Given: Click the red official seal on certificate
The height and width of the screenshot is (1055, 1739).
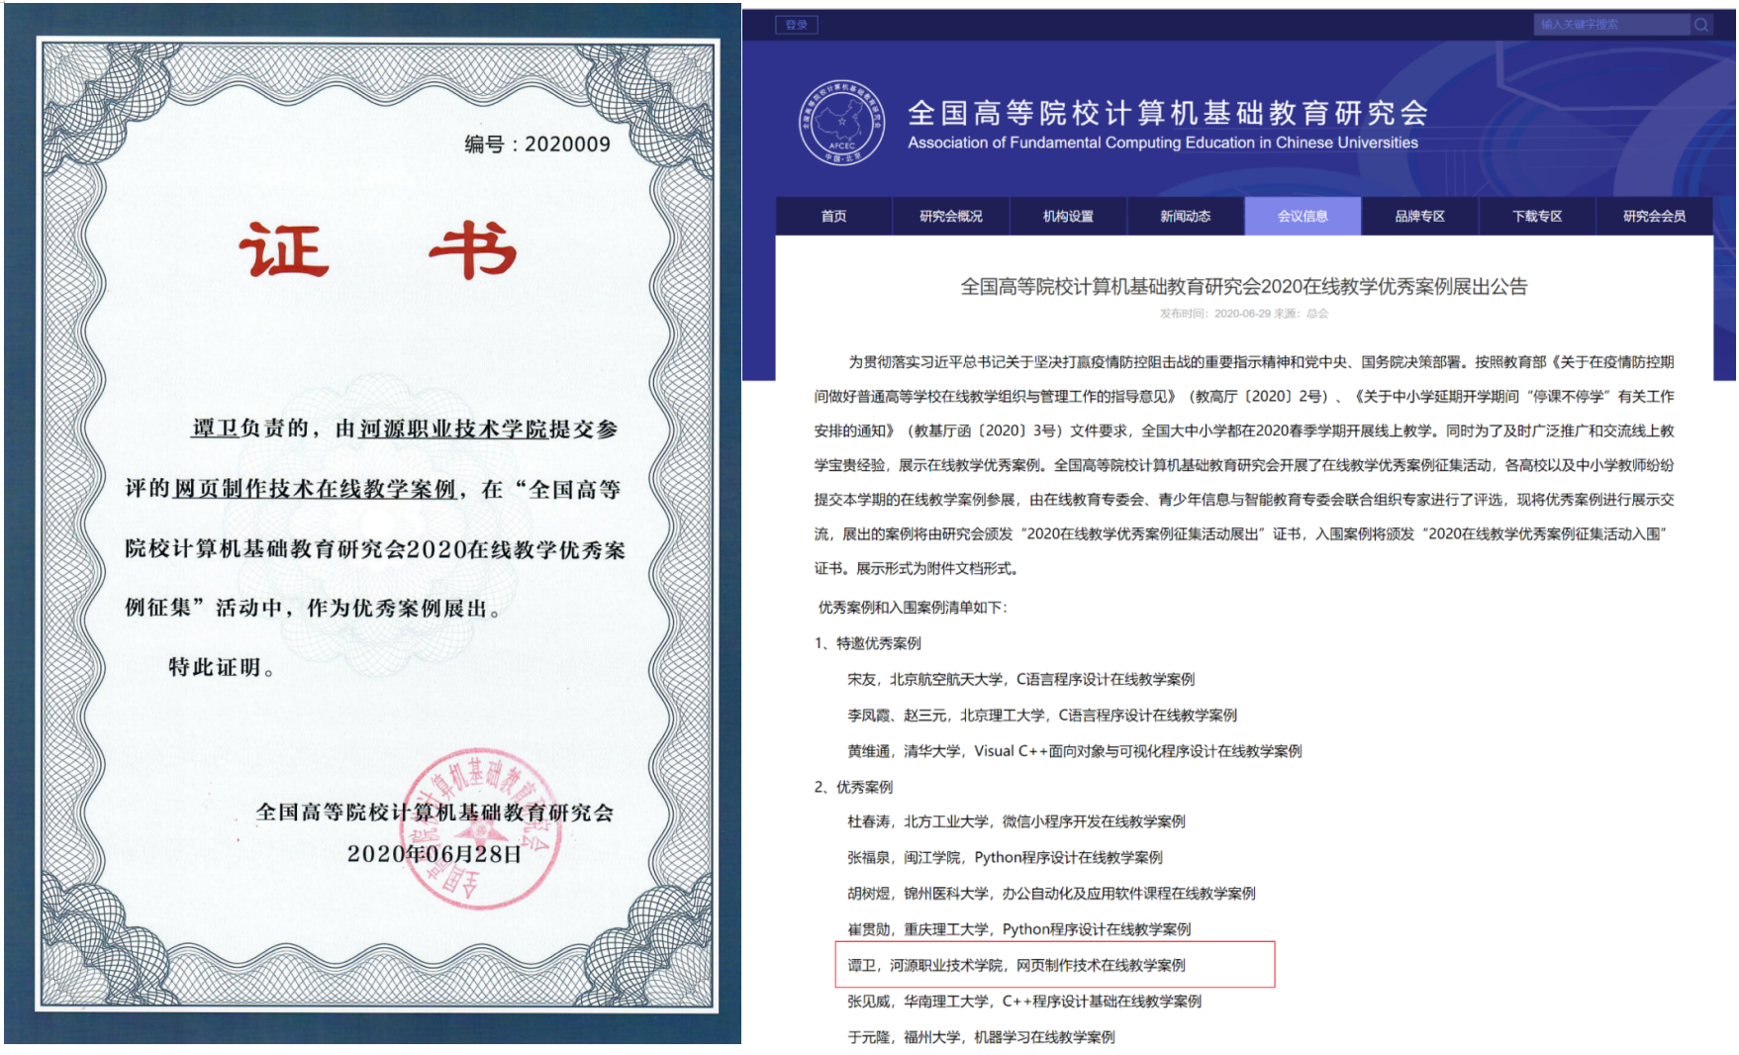Looking at the screenshot, I should click(x=483, y=829).
